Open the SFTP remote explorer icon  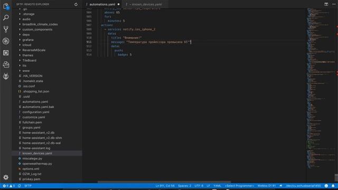(6, 64)
